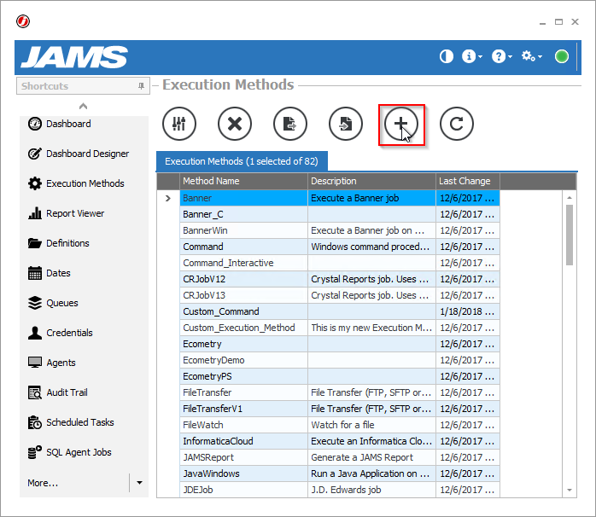Click the scrollbar up arrow
Viewport: 596px width, 517px height.
point(569,198)
